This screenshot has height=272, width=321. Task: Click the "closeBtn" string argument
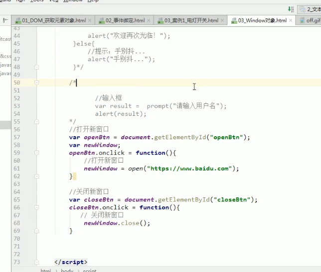click(x=232, y=200)
